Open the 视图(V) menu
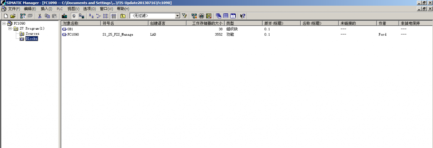 tap(73, 9)
